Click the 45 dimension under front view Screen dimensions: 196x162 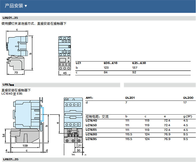coord(65,73)
